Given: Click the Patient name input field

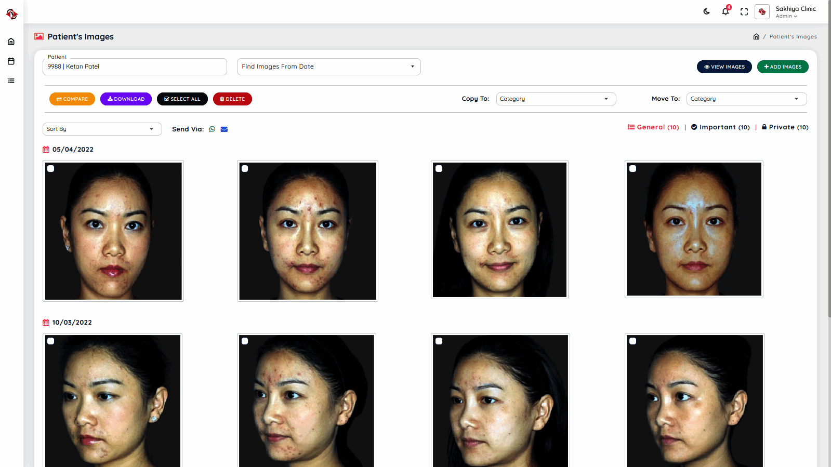Looking at the screenshot, I should click(135, 66).
